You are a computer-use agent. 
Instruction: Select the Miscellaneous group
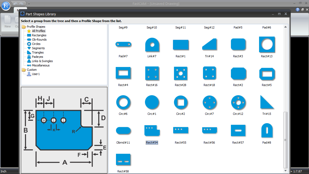click(41, 65)
